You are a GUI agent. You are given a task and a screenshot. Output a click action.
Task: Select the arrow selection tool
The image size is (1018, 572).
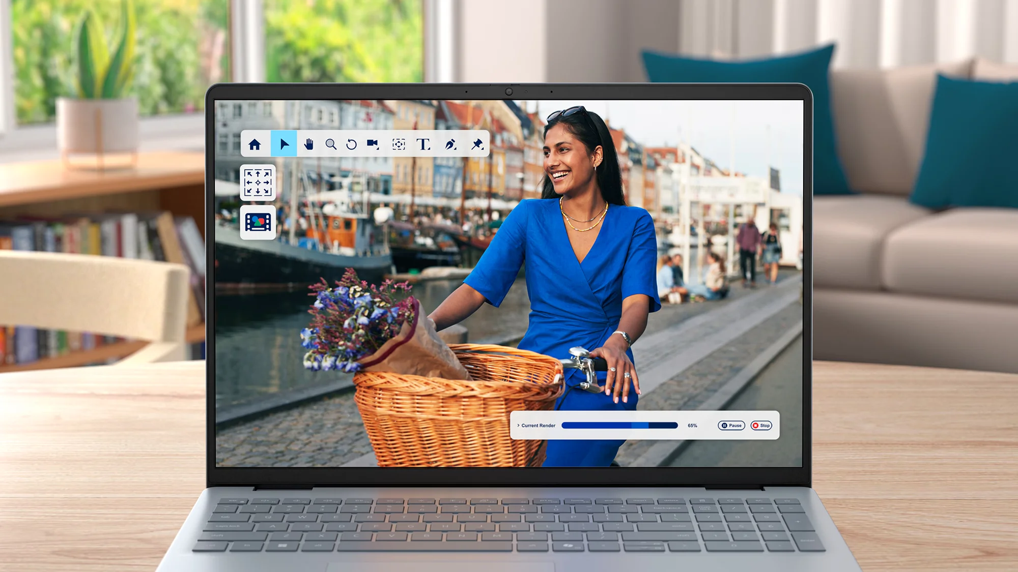(x=284, y=144)
